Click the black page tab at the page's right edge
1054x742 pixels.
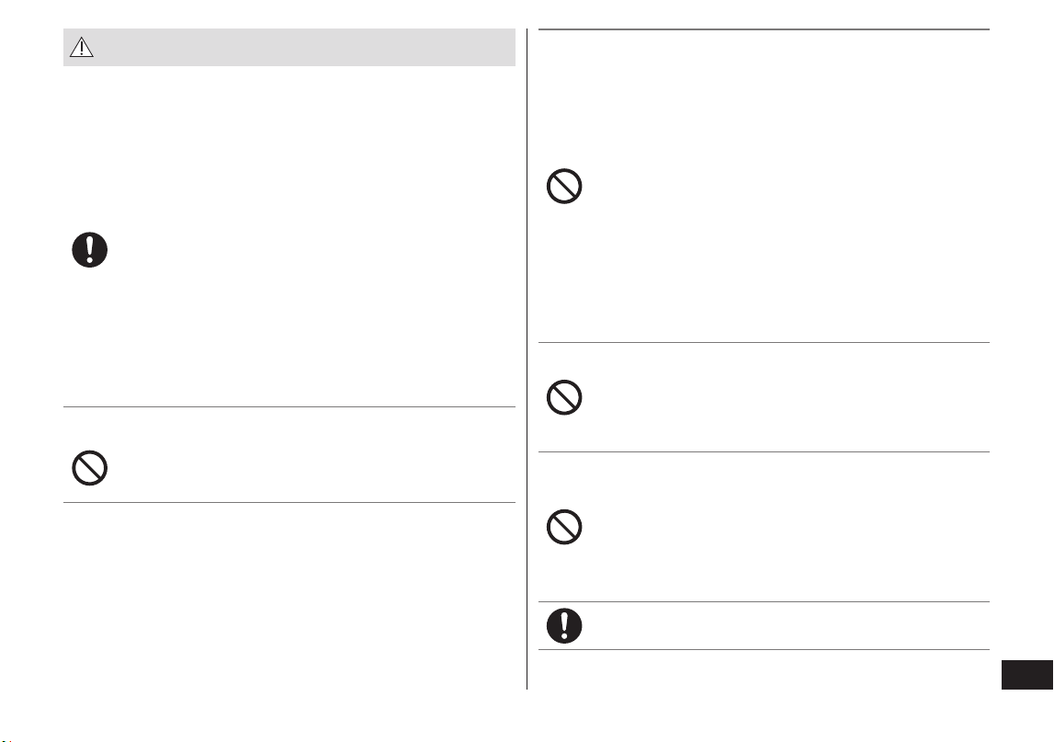pyautogui.click(x=1027, y=675)
